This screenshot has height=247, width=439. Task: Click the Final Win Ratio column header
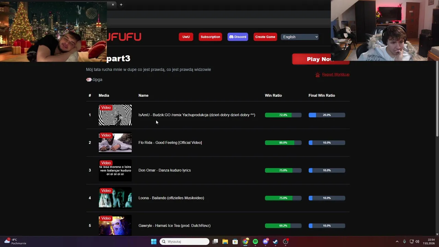click(x=322, y=95)
